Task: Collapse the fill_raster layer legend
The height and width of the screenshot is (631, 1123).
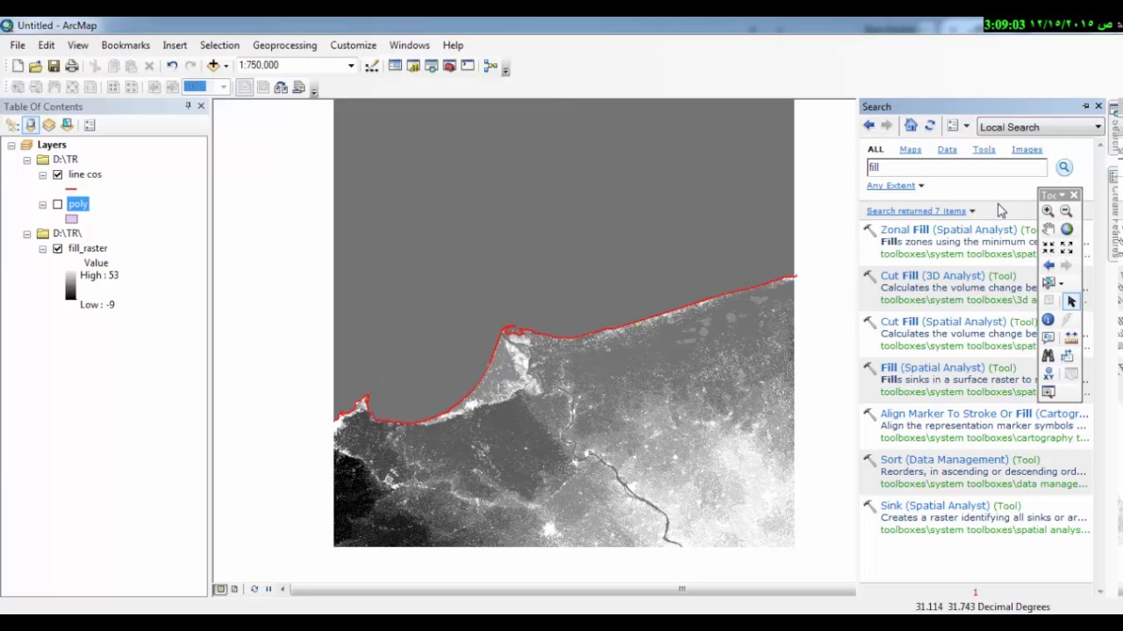Action: tap(43, 249)
